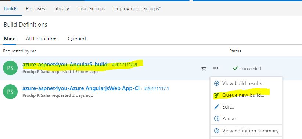Select the Mine definitions tab
Screen dimensions: 302x139
10,39
